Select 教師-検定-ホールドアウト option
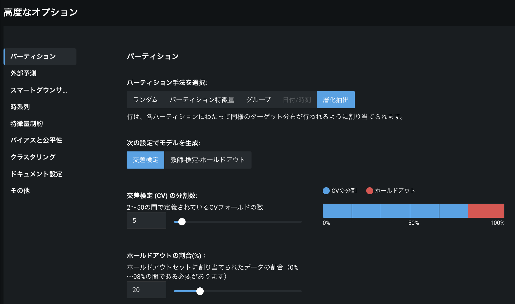The height and width of the screenshot is (304, 515). pyautogui.click(x=207, y=160)
